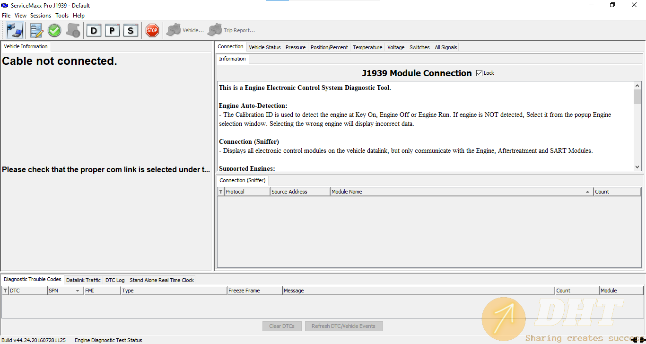Click the Clear DTCs button
Viewport: 646px width, 344px height.
[x=282, y=326]
